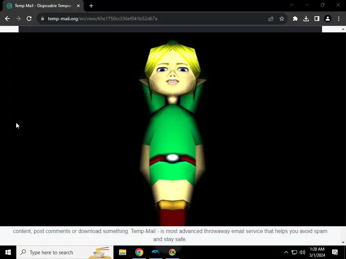The image size is (346, 259).
Task: Restore down the Chrome window
Action: click(323, 5)
